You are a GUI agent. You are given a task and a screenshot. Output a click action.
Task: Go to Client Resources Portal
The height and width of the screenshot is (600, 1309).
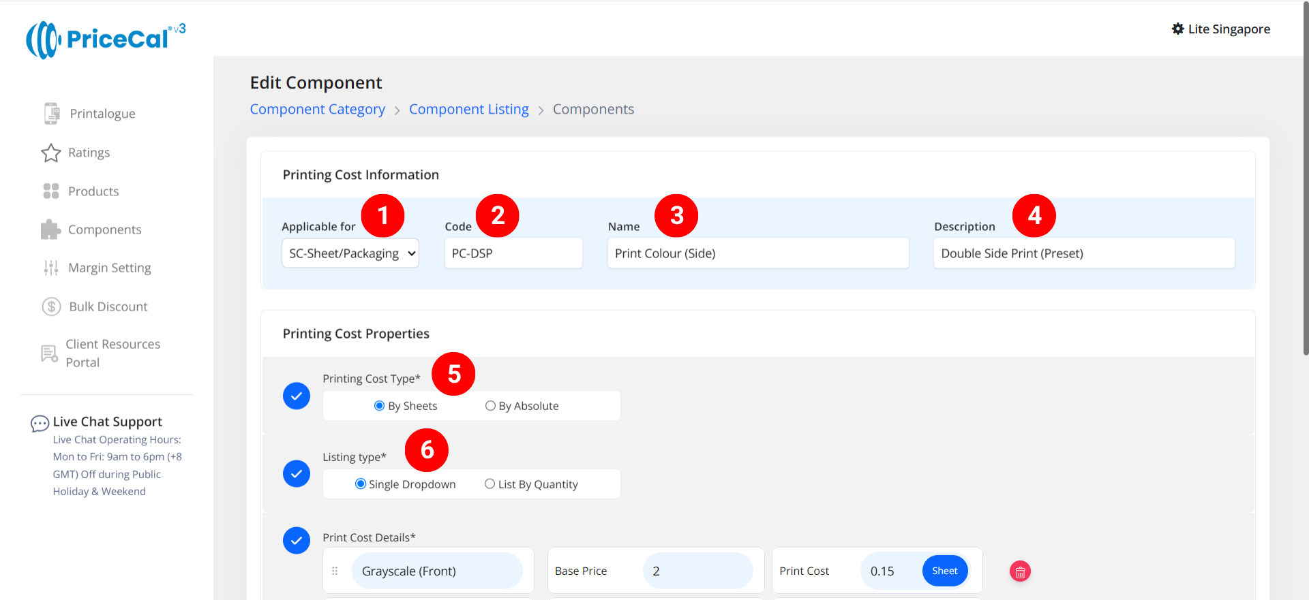[x=112, y=353]
